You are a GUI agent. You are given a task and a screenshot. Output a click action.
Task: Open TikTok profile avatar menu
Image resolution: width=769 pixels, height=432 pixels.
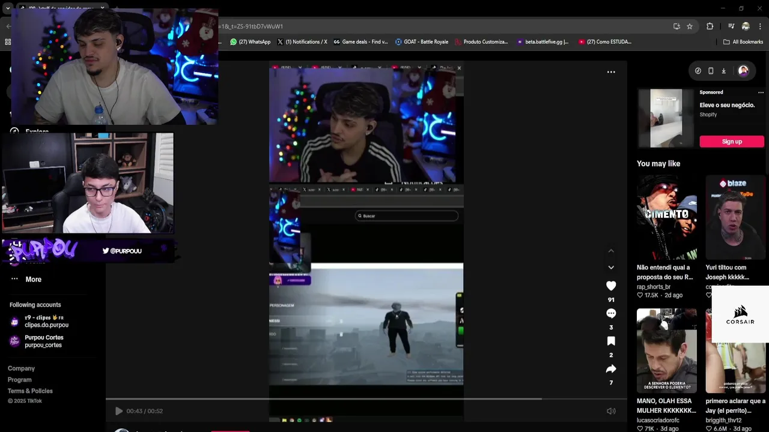(743, 71)
